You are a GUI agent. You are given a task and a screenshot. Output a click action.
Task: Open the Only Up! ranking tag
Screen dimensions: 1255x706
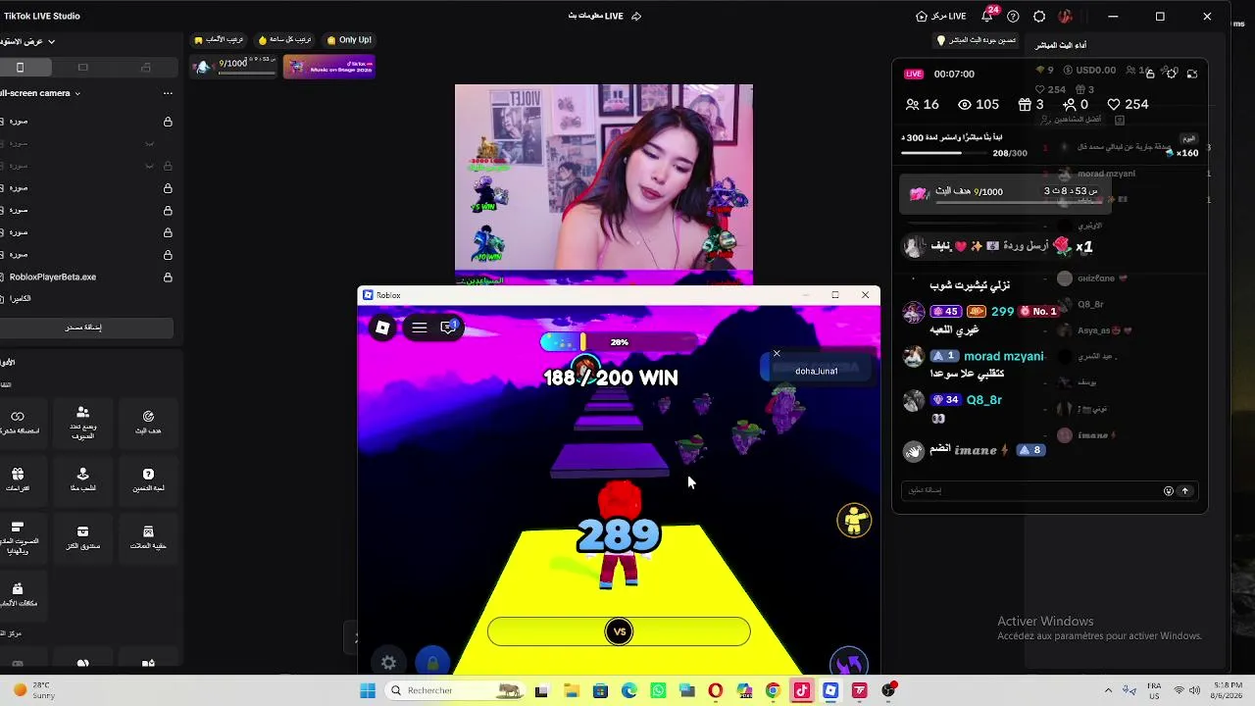[349, 40]
